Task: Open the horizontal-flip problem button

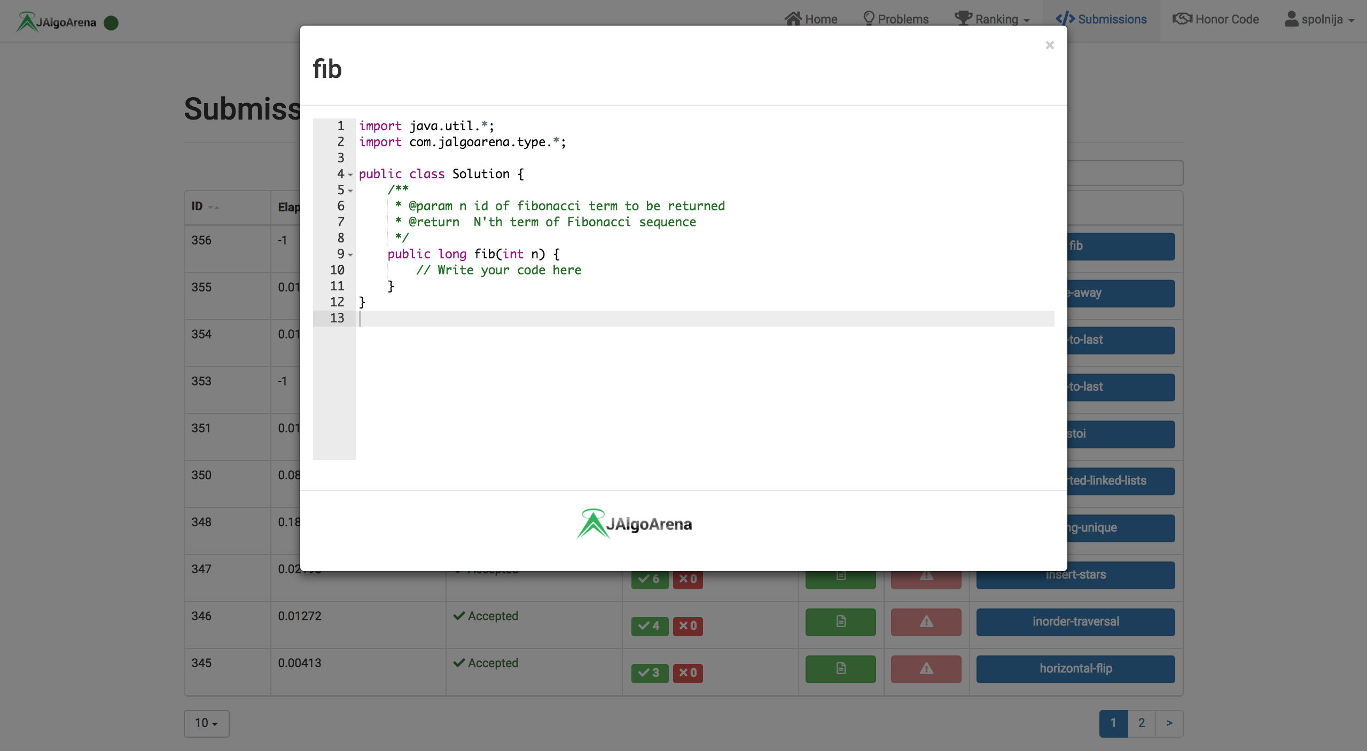Action: click(1075, 669)
